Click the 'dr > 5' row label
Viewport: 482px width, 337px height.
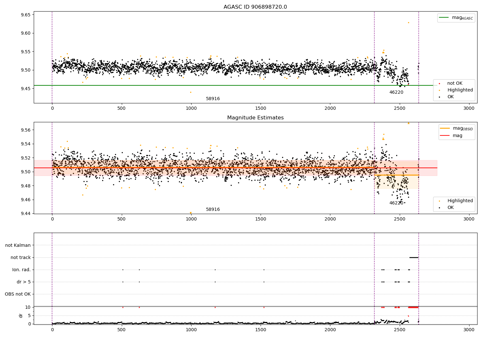tap(24, 282)
